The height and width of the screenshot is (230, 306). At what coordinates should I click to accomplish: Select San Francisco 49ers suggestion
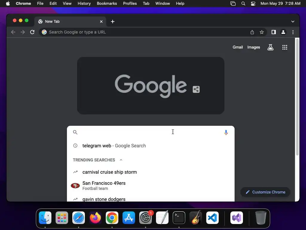coord(151,186)
